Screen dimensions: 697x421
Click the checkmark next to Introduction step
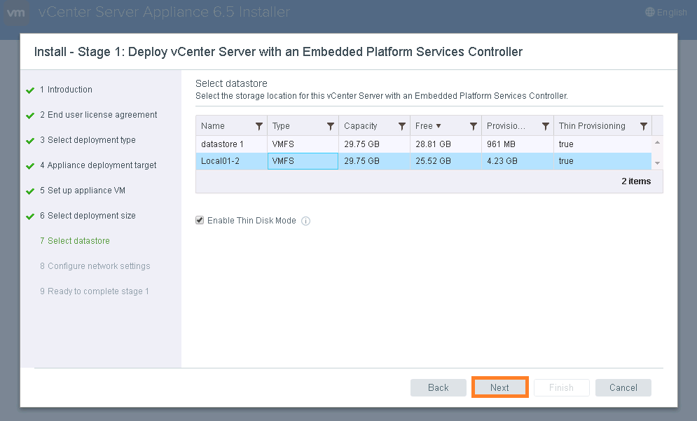pos(29,90)
